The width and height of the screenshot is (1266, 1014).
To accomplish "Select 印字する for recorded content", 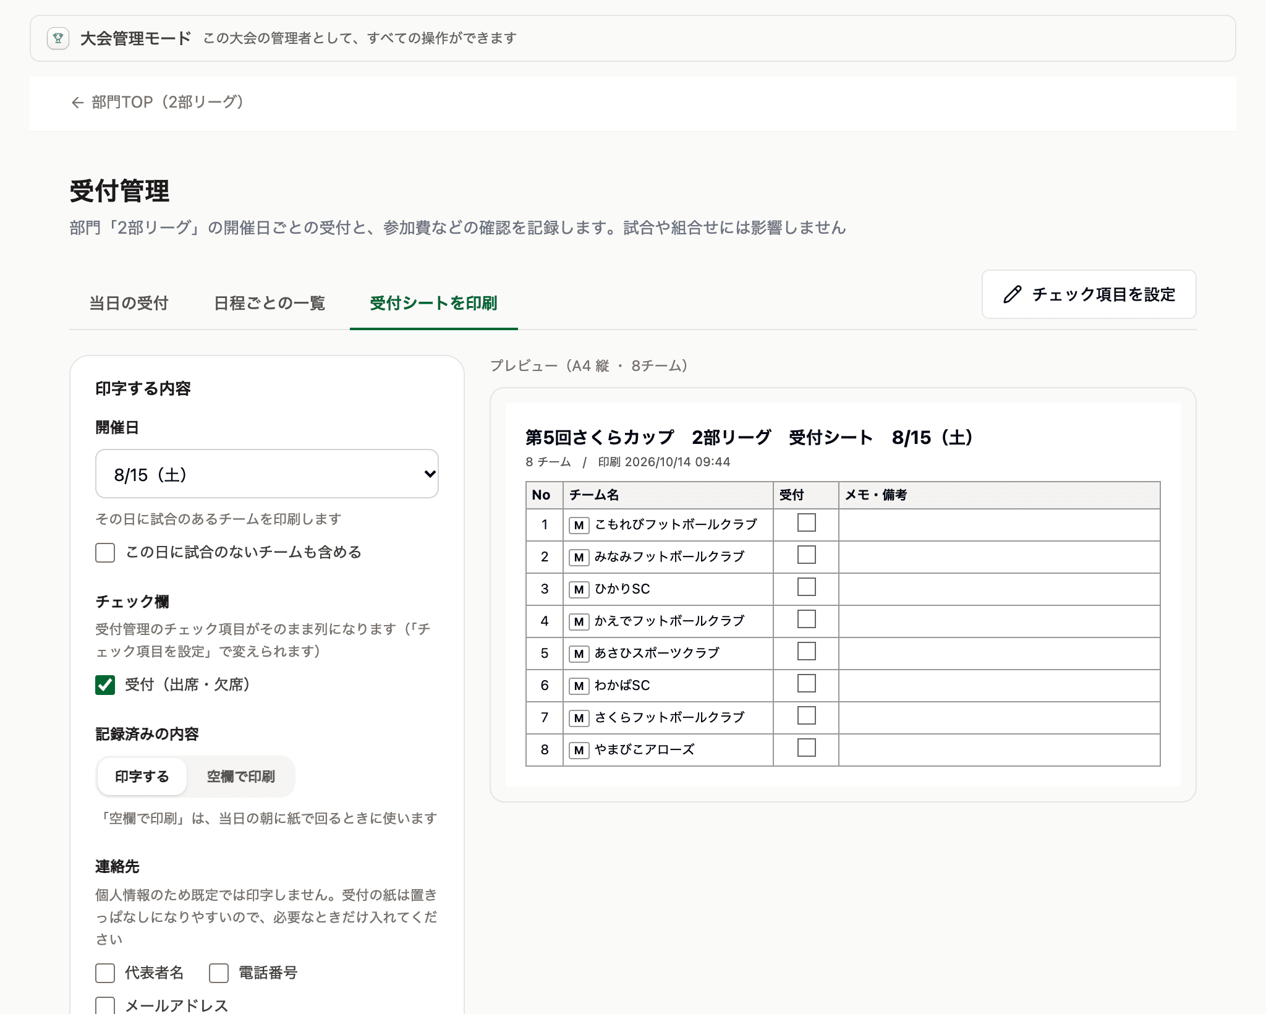I will (x=142, y=777).
